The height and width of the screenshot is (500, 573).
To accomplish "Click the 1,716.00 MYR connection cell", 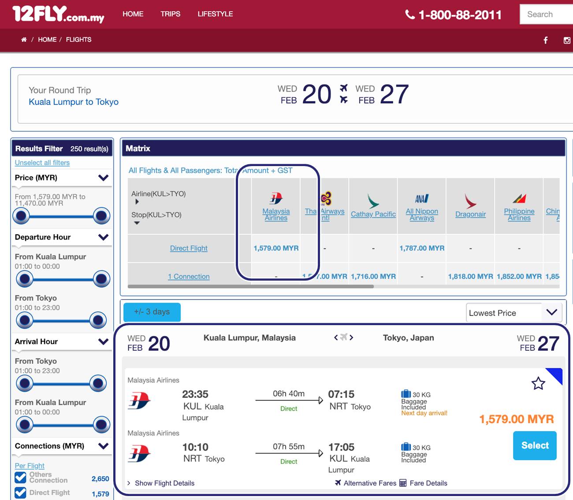I will coord(373,277).
